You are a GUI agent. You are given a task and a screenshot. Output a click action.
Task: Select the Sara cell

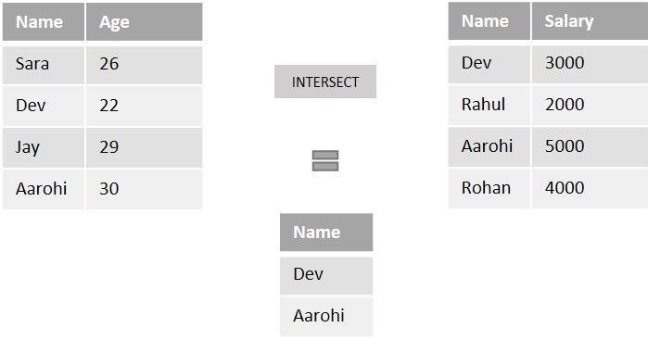(44, 65)
